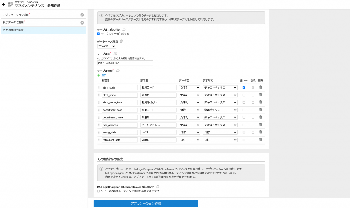350x208 pixels.
Task: Delete the staff_code row via trash icon
Action: 261,87
